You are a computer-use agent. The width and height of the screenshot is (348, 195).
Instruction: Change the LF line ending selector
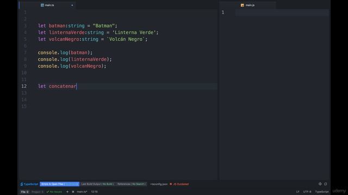(x=297, y=192)
